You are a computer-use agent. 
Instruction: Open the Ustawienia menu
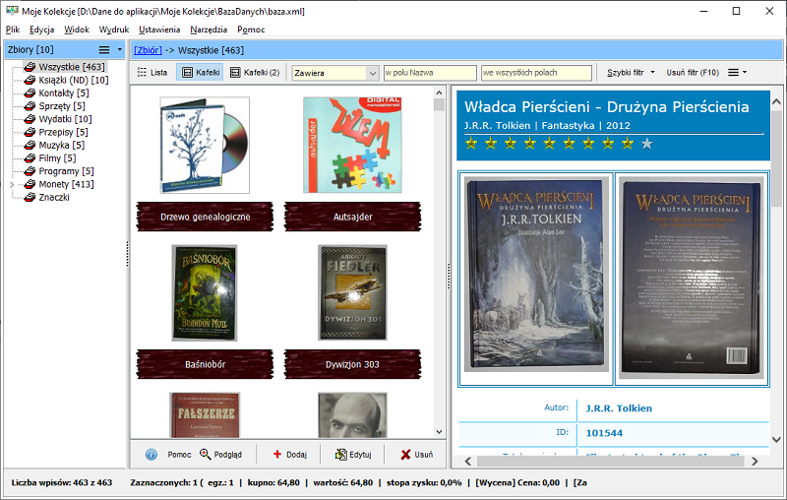click(x=159, y=30)
